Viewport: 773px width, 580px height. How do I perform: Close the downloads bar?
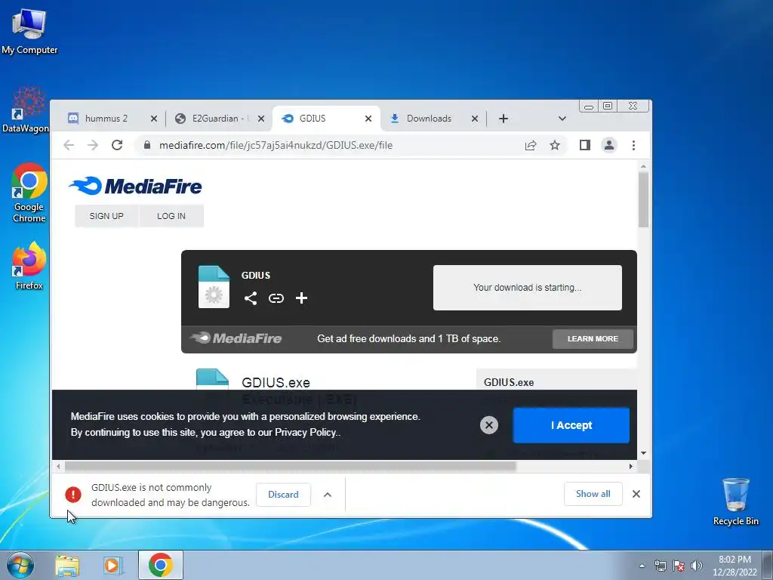[636, 494]
